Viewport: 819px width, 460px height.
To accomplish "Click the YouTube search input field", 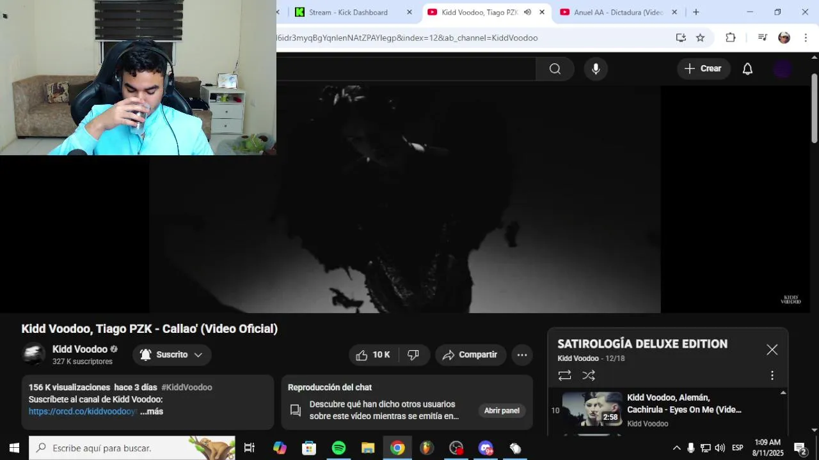I will (406, 69).
